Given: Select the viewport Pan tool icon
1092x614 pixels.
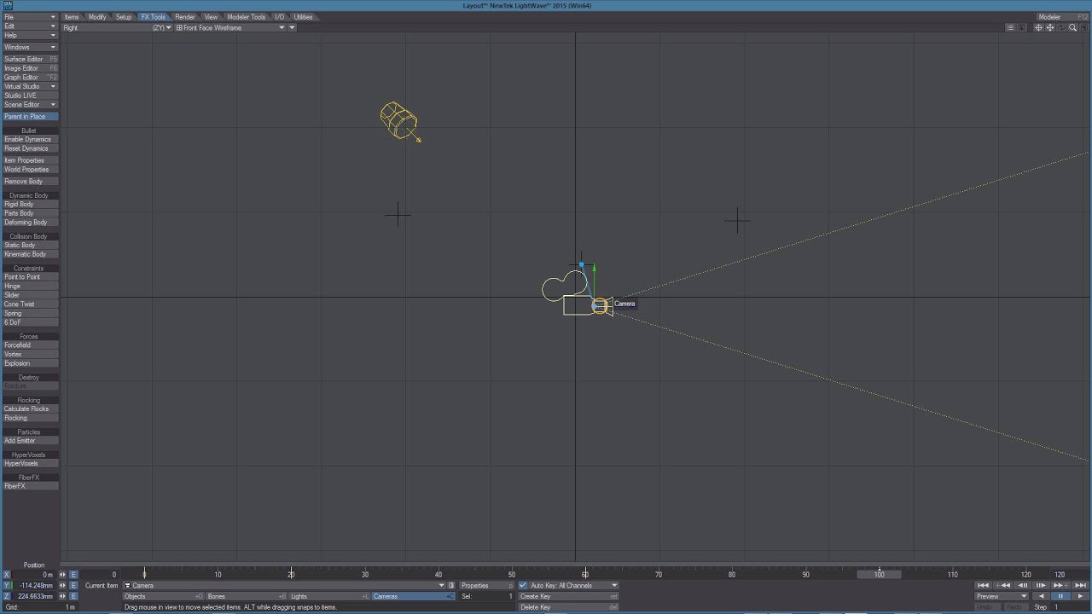Looking at the screenshot, I should click(x=1039, y=27).
